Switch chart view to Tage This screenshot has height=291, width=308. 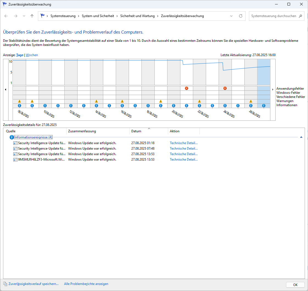click(x=20, y=55)
